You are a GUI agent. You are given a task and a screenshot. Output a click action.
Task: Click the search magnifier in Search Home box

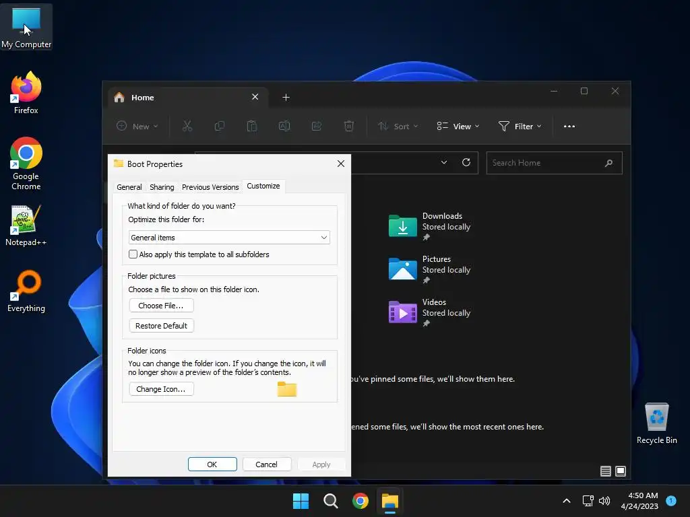click(x=608, y=163)
